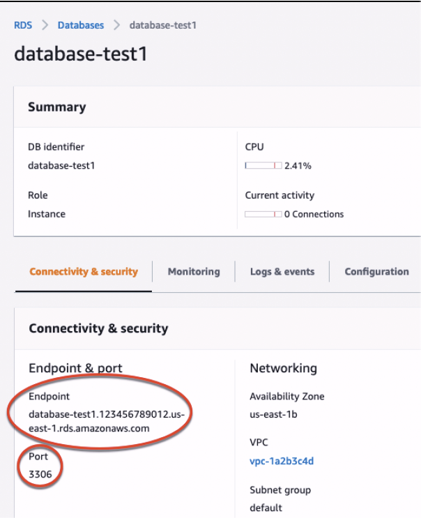Open the Monitoring tab
Screen dimensions: 421x518
click(x=194, y=272)
